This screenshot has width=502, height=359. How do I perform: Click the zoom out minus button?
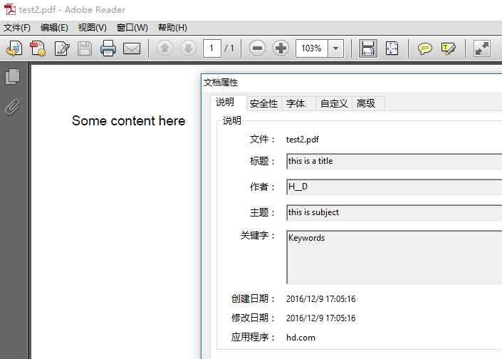257,48
